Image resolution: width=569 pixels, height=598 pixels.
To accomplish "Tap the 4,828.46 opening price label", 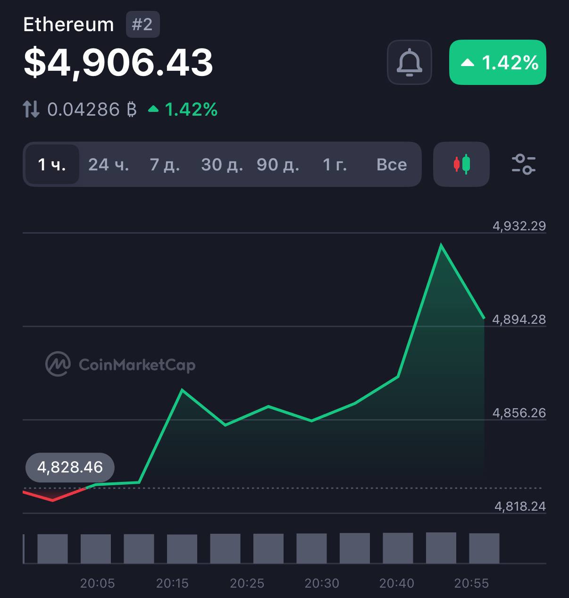I will click(x=70, y=467).
